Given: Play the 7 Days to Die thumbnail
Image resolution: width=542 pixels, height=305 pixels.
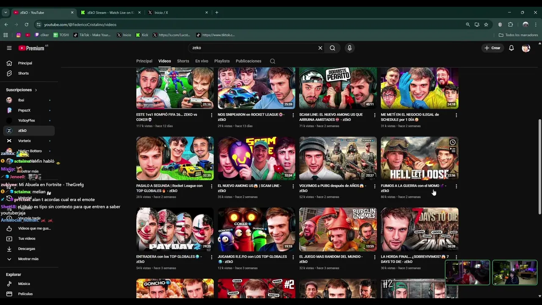Looking at the screenshot, I should coord(419,229).
